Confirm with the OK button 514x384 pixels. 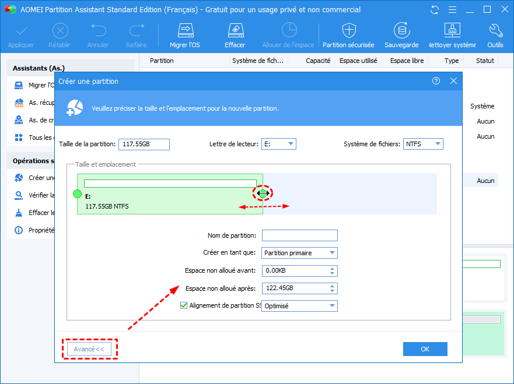click(425, 349)
